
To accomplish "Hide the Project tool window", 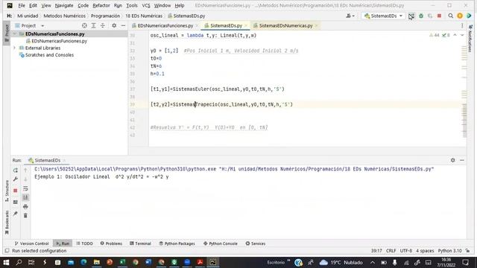I will tap(123, 26).
